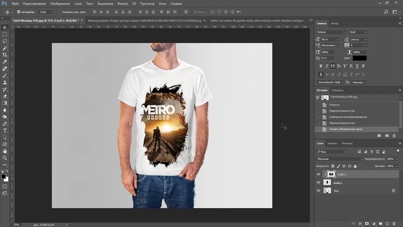Open the Редактирование menu
This screenshot has height=227, width=403.
(x=35, y=4)
